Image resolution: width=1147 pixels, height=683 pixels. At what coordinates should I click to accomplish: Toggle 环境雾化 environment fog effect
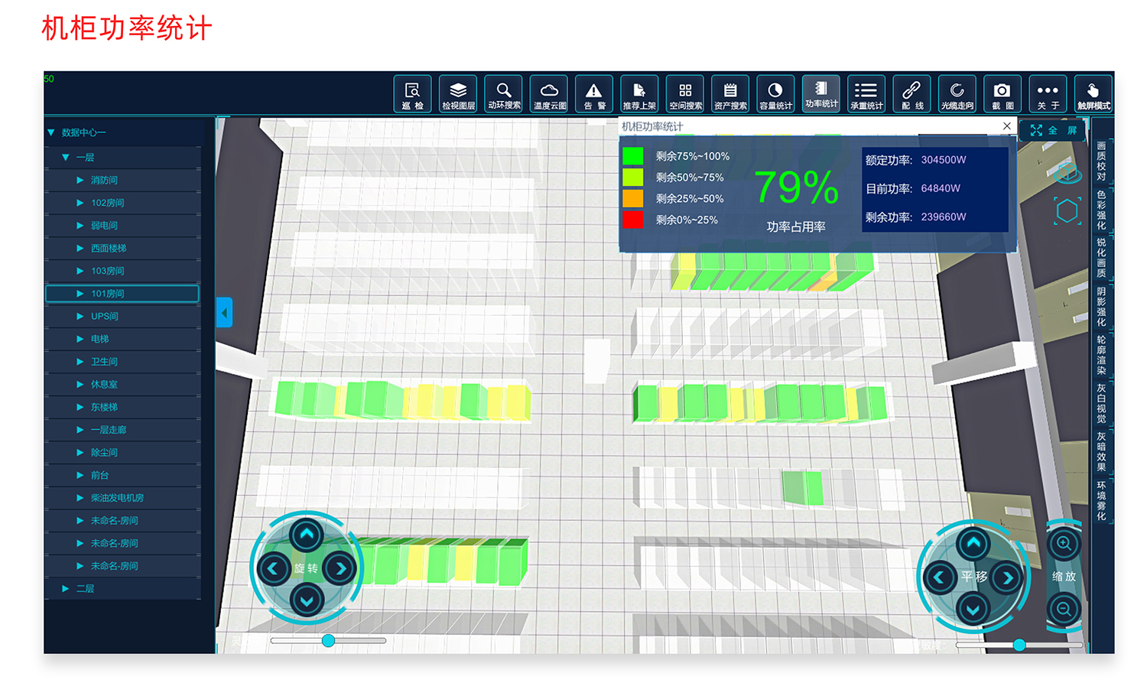(1101, 500)
